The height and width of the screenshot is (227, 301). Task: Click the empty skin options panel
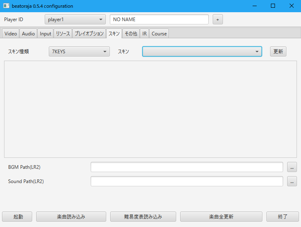pyautogui.click(x=150, y=109)
